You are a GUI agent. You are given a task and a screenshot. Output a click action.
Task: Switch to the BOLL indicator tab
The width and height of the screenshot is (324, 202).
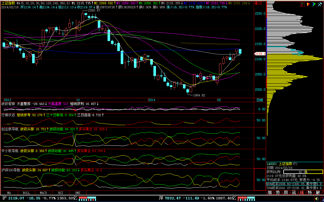tap(26, 193)
